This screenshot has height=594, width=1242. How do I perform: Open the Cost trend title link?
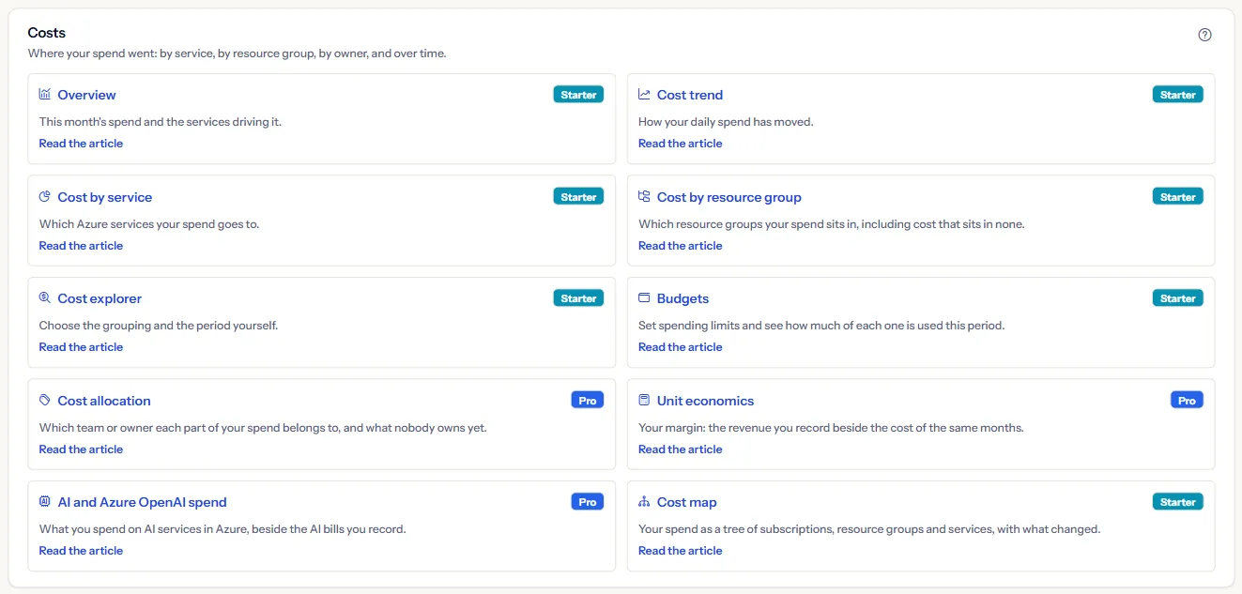click(x=690, y=95)
